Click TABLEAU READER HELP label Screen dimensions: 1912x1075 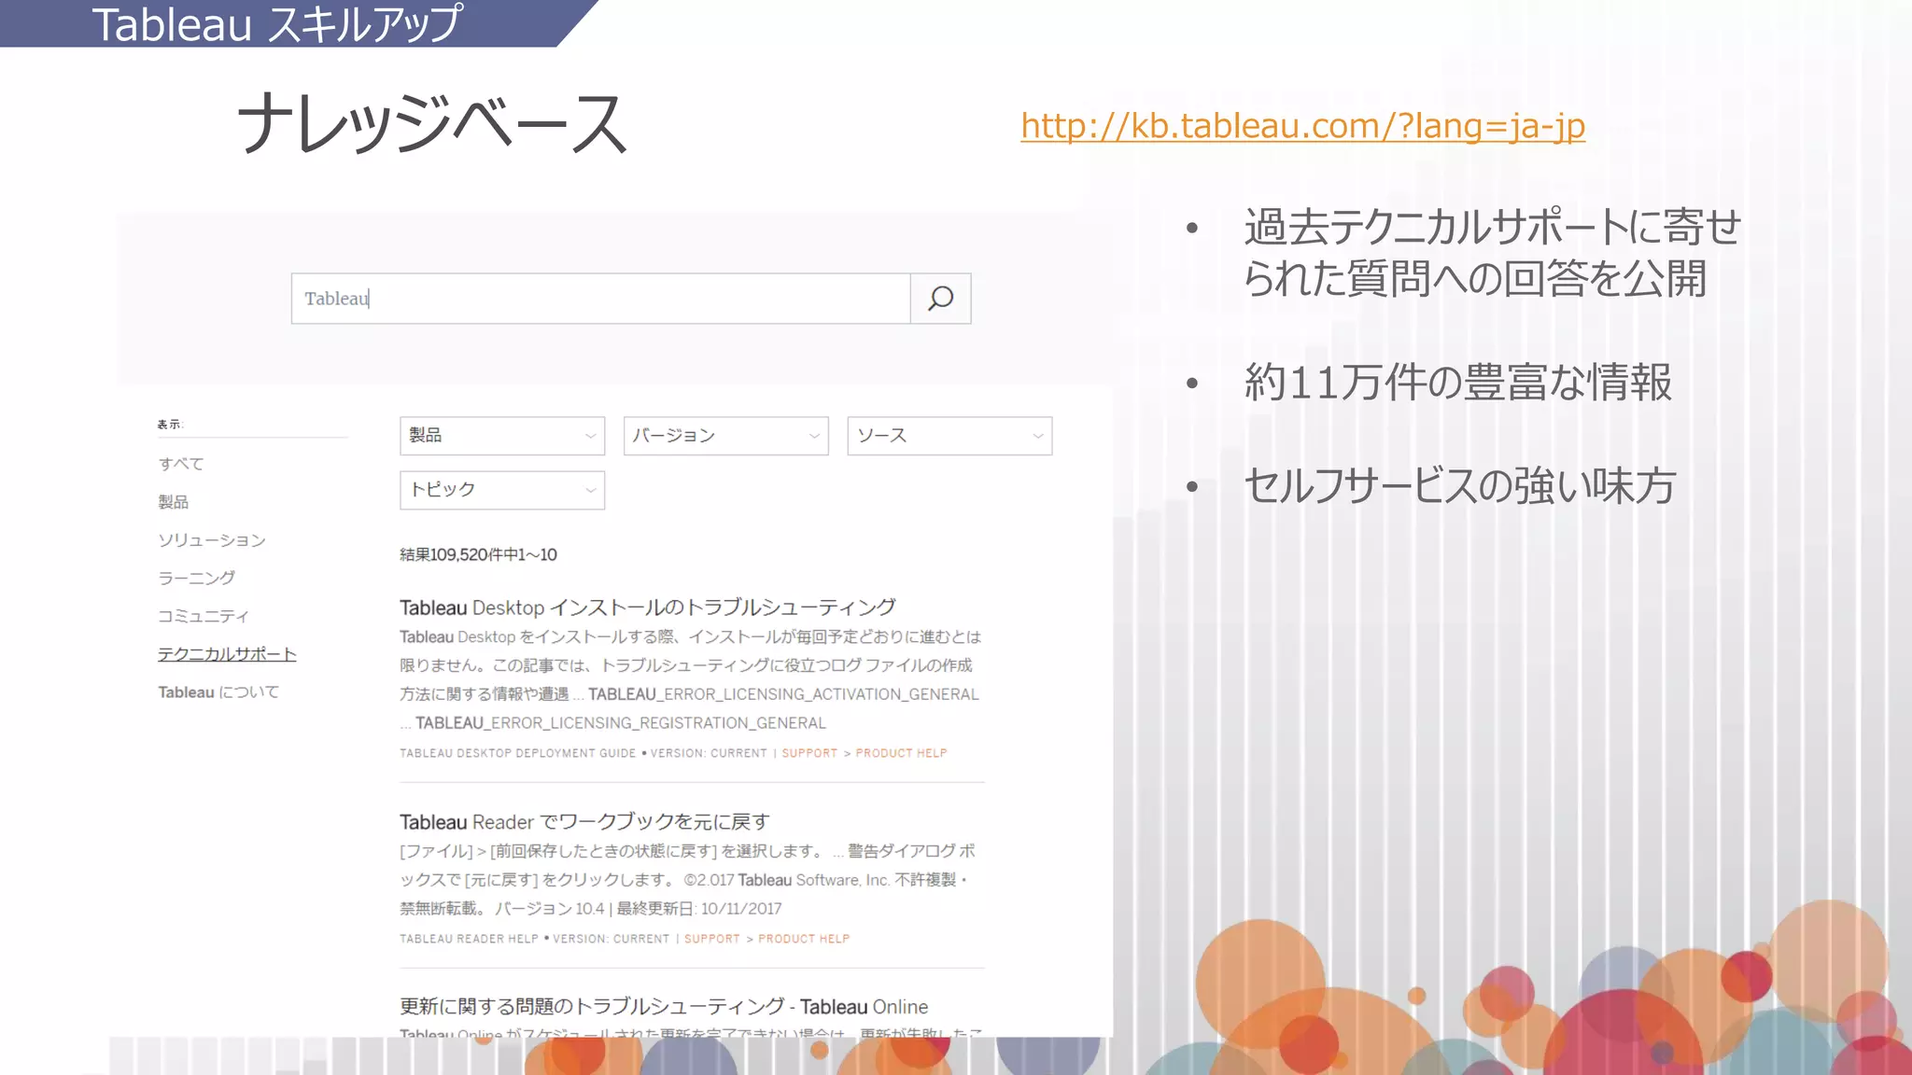click(469, 939)
